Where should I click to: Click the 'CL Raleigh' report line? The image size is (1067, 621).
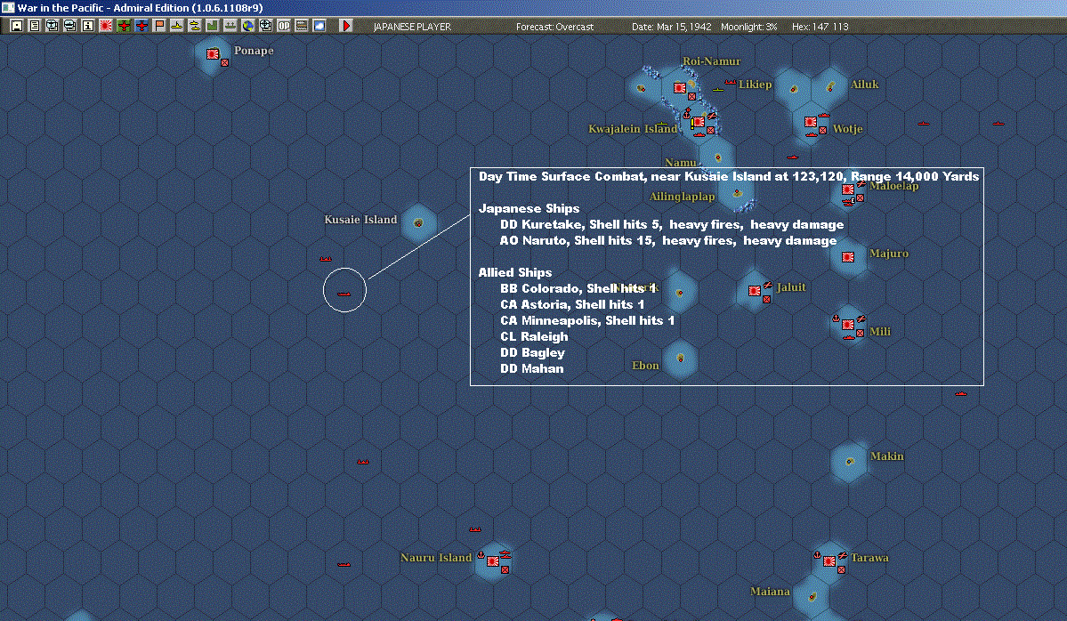coord(534,336)
